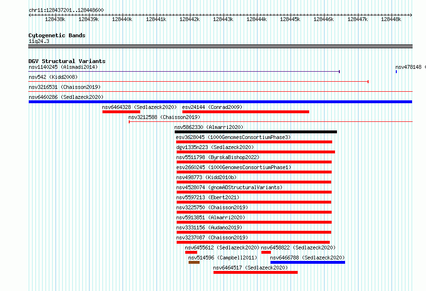Viewport: 426px width, 291px height.
Task: Open nsv3225750 (Chaisson2019) label
Action: 212,207
